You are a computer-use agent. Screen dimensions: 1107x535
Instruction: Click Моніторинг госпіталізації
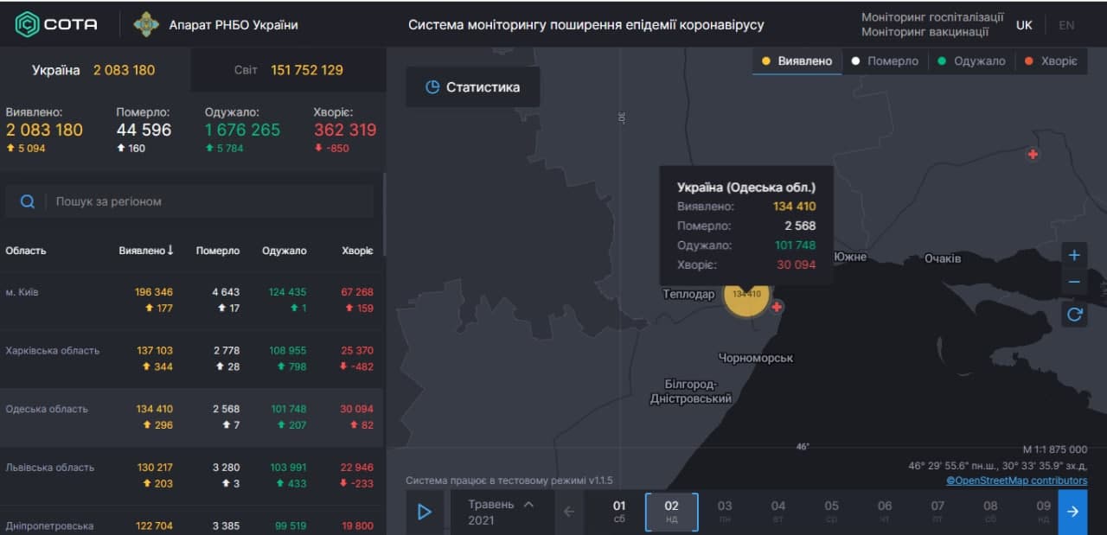(x=931, y=16)
